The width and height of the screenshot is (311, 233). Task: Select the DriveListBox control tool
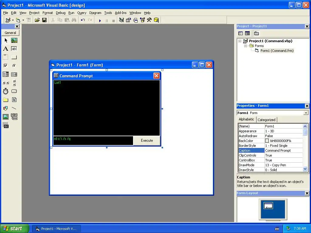(x=14, y=91)
